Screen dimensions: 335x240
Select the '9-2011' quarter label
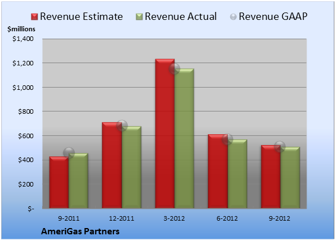(69, 218)
